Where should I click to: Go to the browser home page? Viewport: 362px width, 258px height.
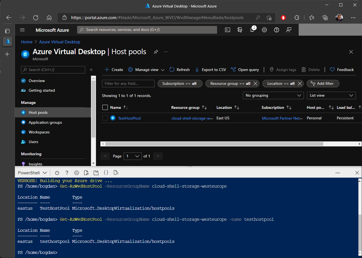pyautogui.click(x=49, y=18)
